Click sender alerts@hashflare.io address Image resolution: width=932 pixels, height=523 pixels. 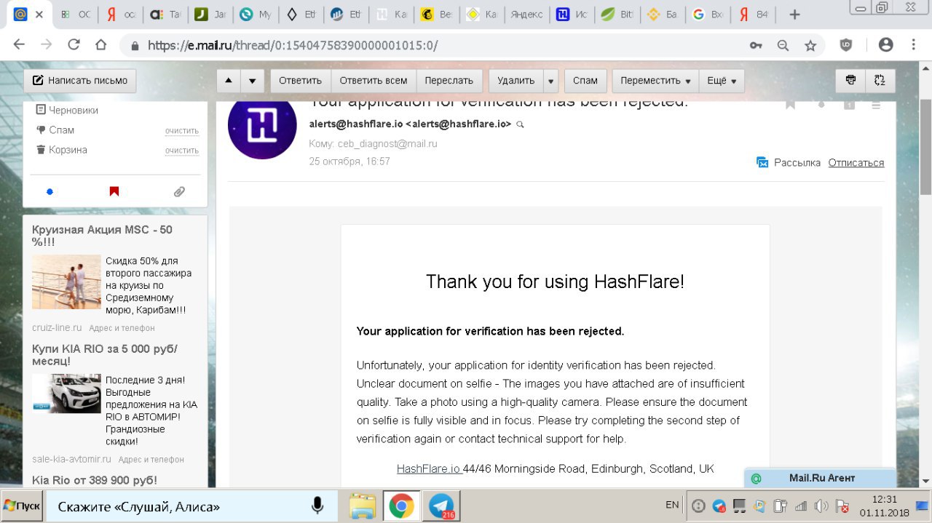pyautogui.click(x=411, y=124)
